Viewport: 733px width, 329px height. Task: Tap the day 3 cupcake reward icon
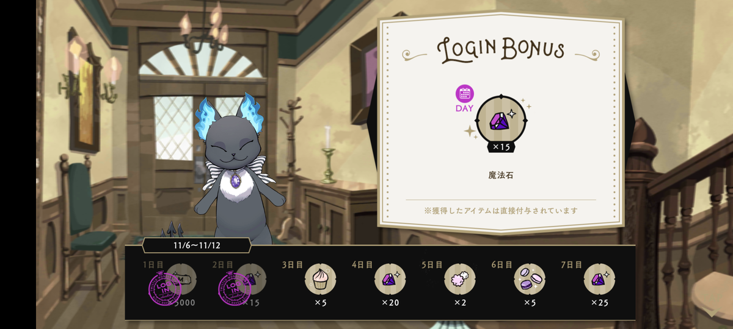pos(321,280)
